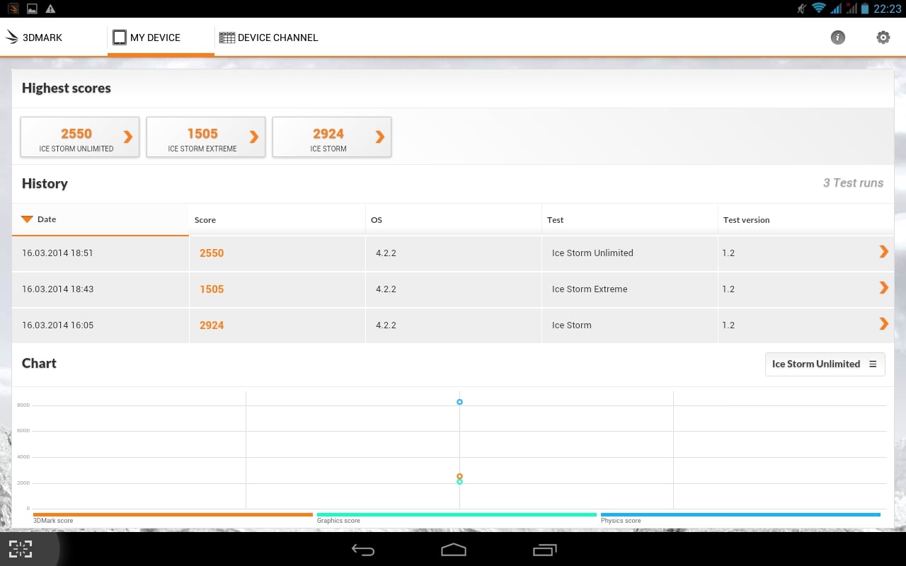Switch to the Device Channel tab

(x=269, y=37)
